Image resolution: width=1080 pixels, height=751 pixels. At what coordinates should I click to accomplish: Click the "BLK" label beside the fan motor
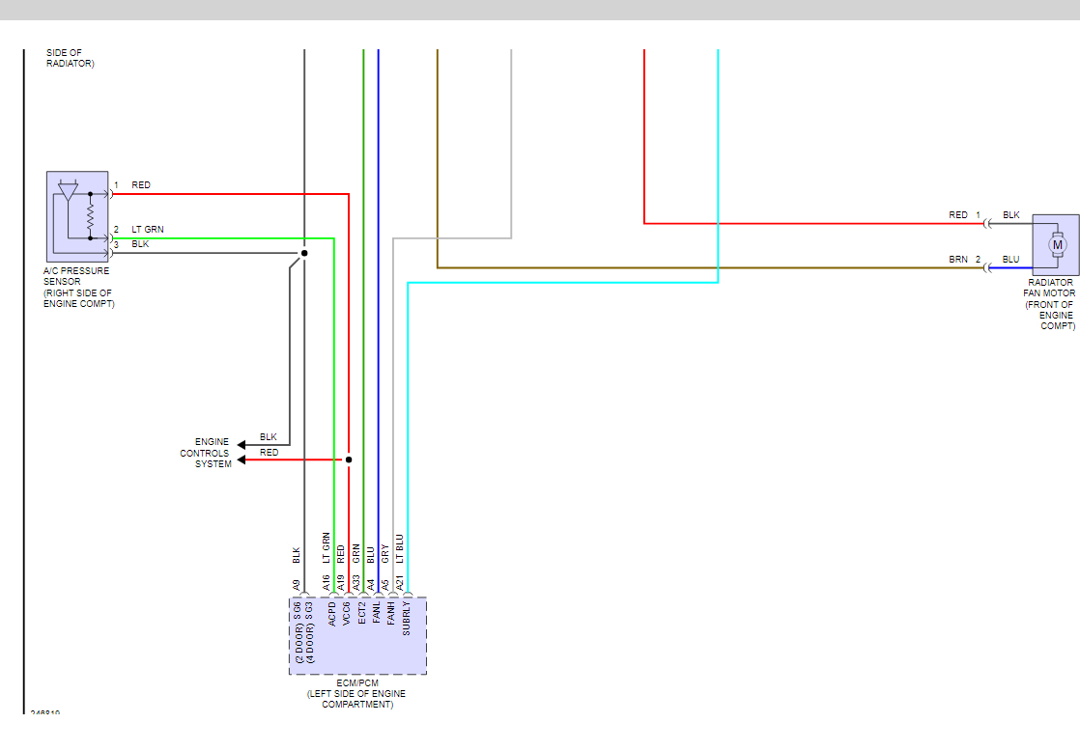1011,215
